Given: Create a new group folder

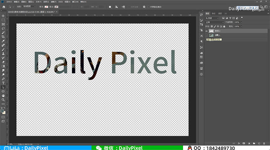Looking at the screenshot, I should click(x=254, y=143).
